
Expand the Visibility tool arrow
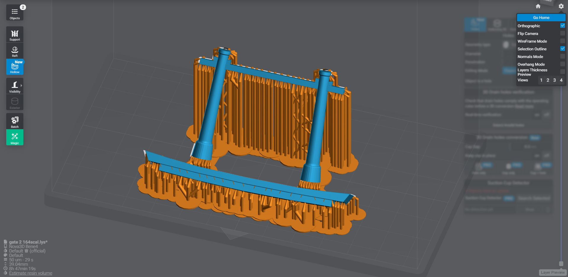point(21,86)
